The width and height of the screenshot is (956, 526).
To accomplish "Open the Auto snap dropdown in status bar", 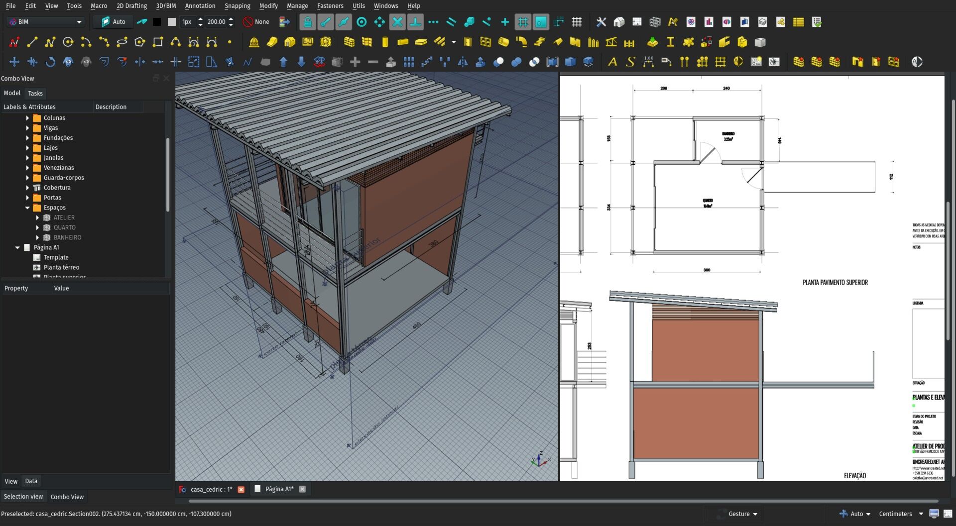I will 855,514.
